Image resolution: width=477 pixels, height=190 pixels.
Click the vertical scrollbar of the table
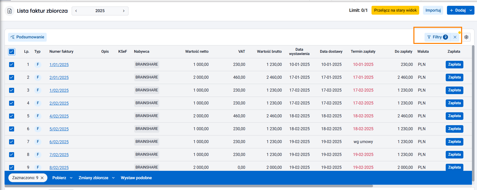coord(473,114)
